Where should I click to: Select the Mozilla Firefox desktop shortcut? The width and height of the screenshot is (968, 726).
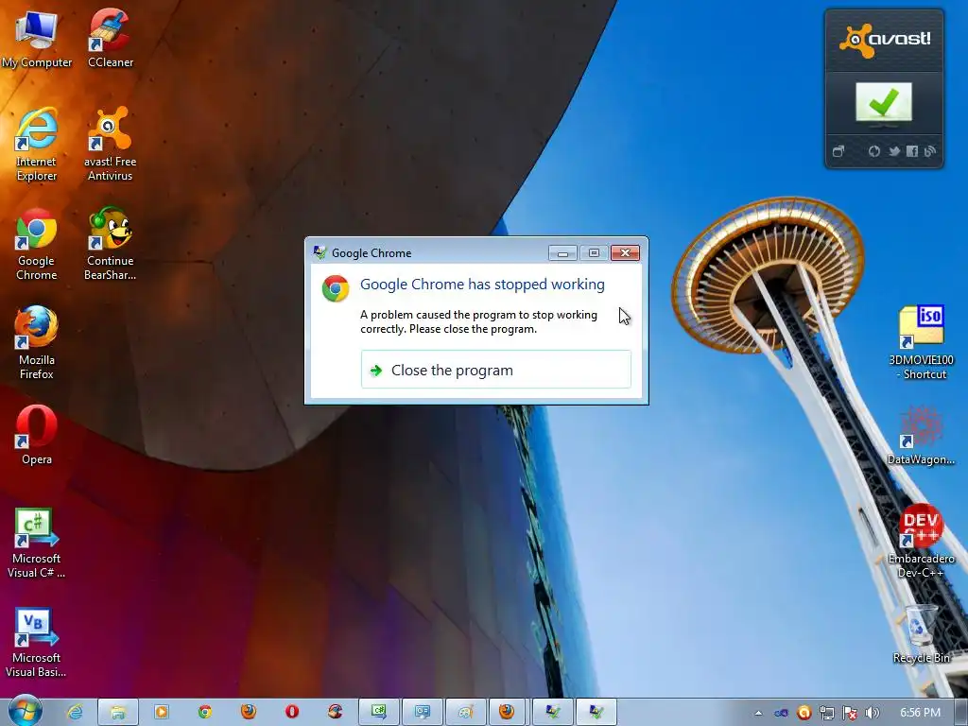37,343
